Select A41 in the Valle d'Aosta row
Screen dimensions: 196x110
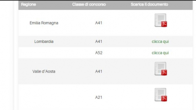99,71
